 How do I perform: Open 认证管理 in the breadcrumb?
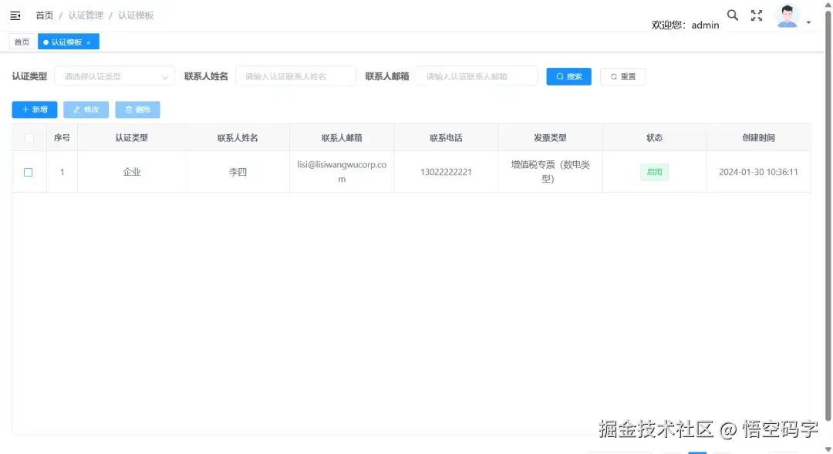pyautogui.click(x=85, y=15)
